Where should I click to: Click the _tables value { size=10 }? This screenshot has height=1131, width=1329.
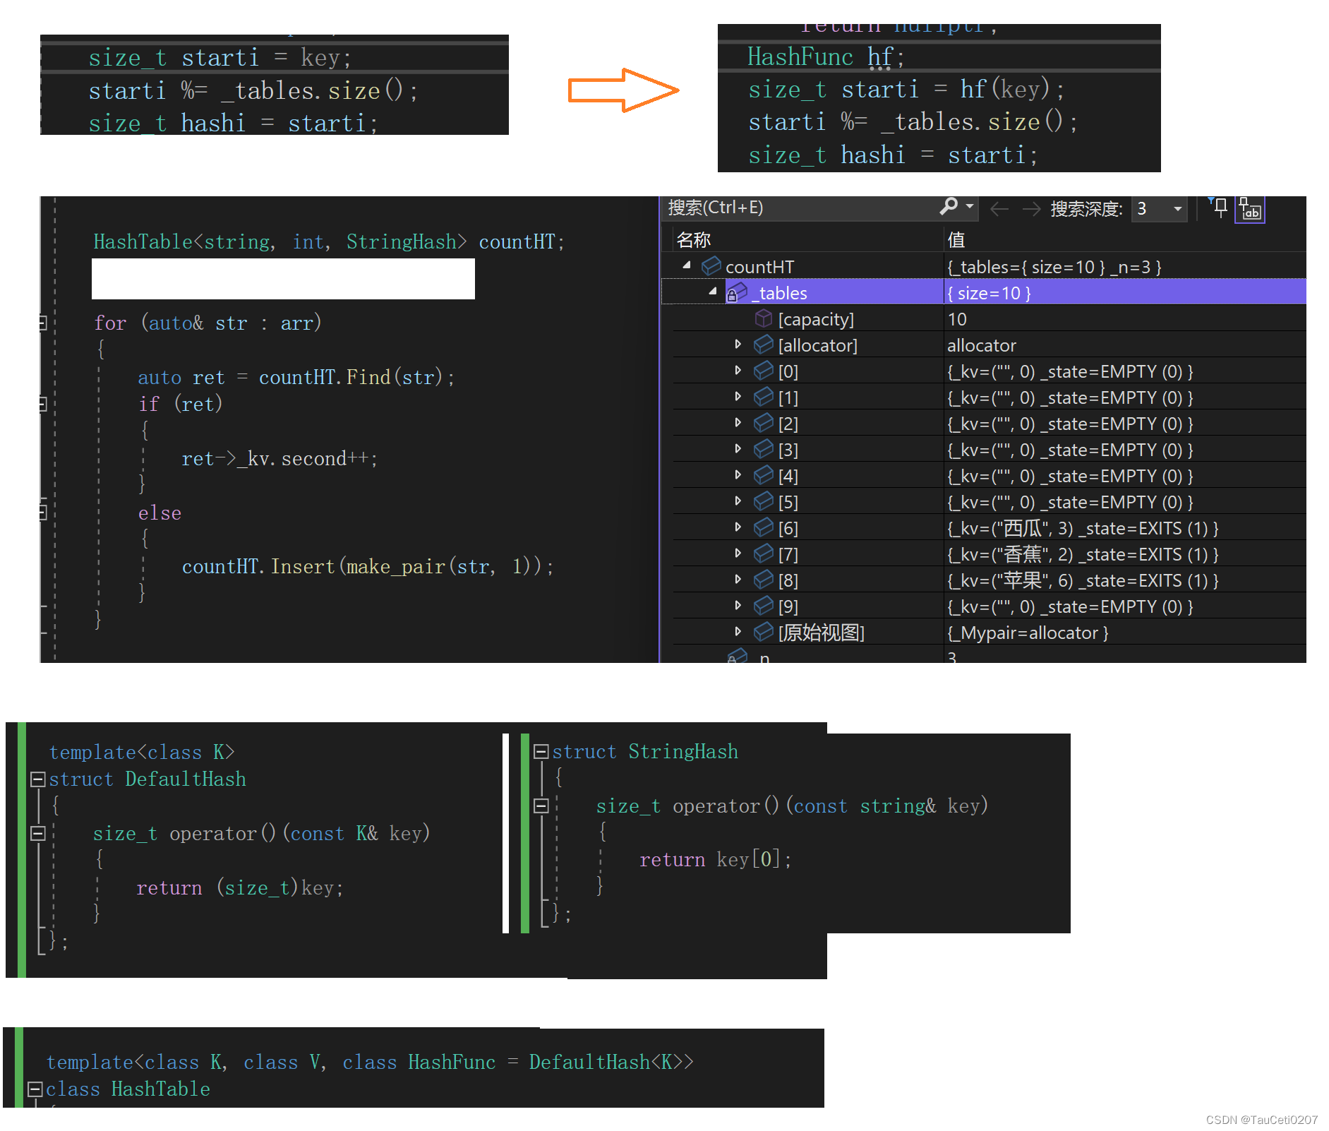(989, 293)
